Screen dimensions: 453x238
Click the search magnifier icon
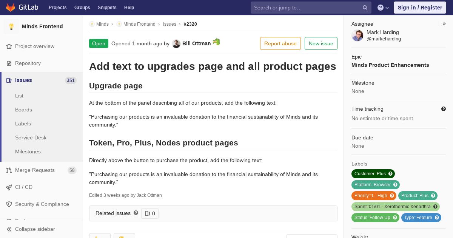click(365, 8)
